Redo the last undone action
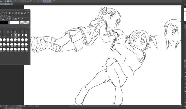The image size is (186, 109). point(19,1)
